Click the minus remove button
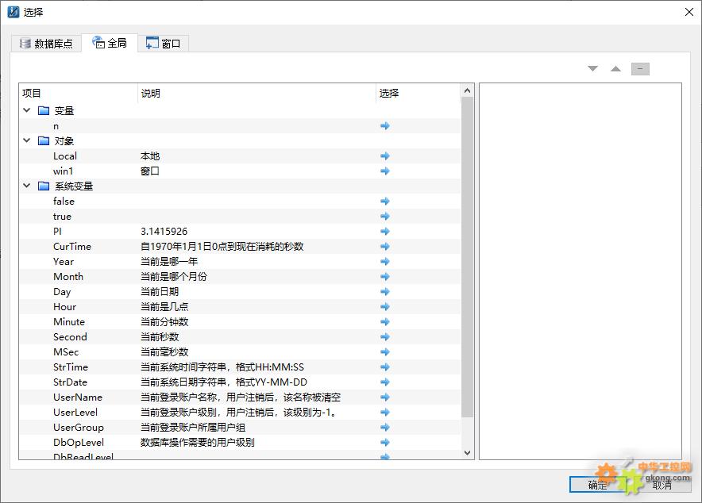 pyautogui.click(x=640, y=69)
